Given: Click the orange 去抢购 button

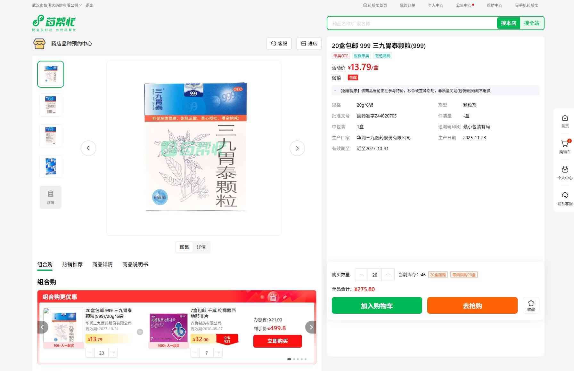Looking at the screenshot, I should click(x=472, y=306).
